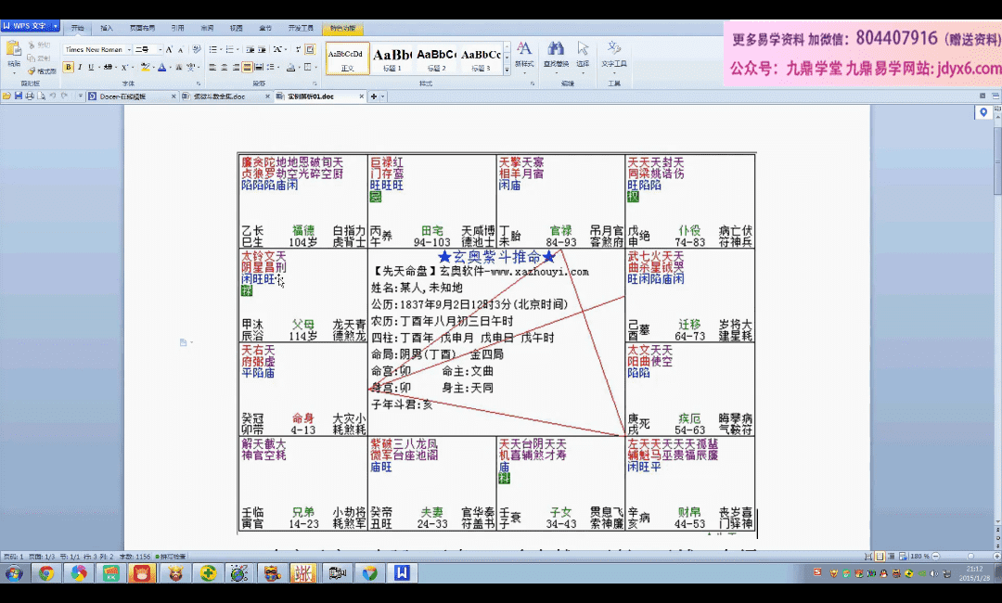Image resolution: width=1002 pixels, height=603 pixels.
Task: Click the Paste icon in clipboard group
Action: pyautogui.click(x=13, y=52)
